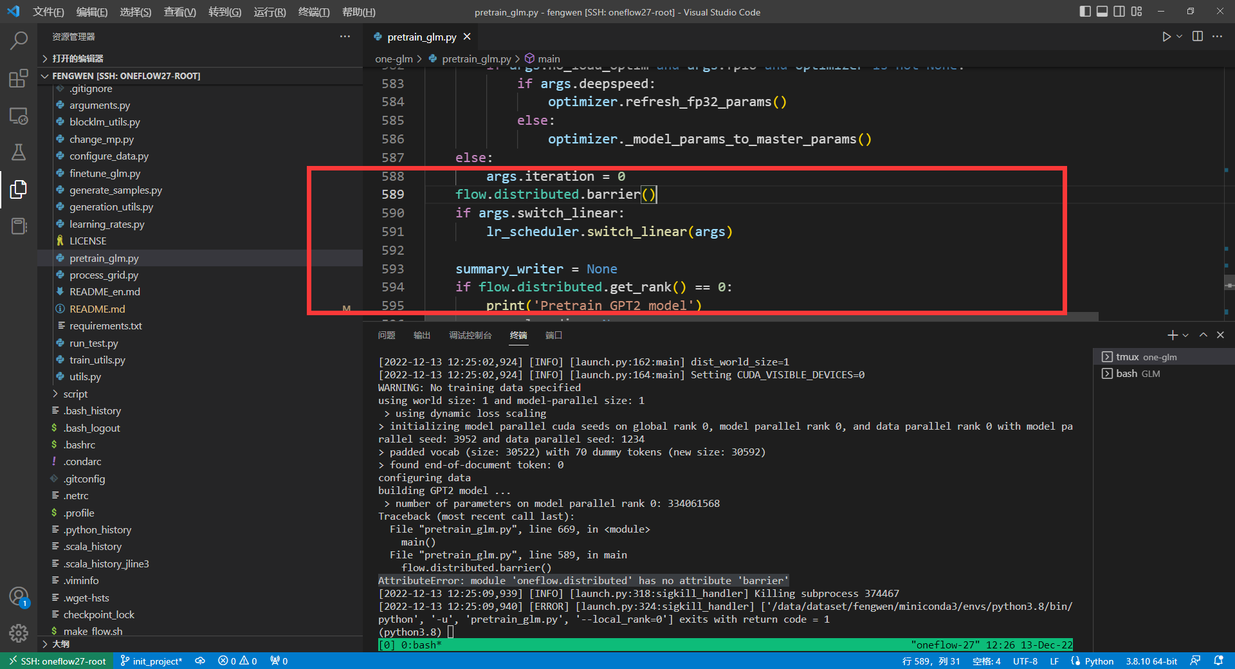Select the bash GLM terminal session
1235x669 pixels.
[1137, 373]
